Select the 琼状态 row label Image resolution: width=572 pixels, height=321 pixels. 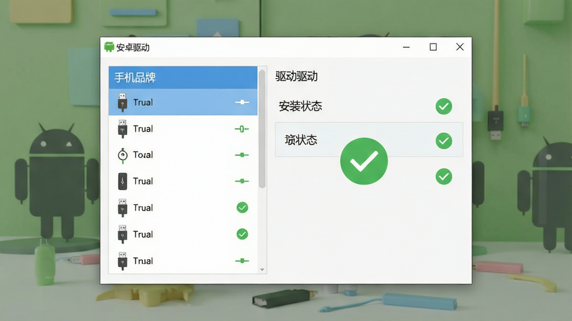pyautogui.click(x=301, y=140)
